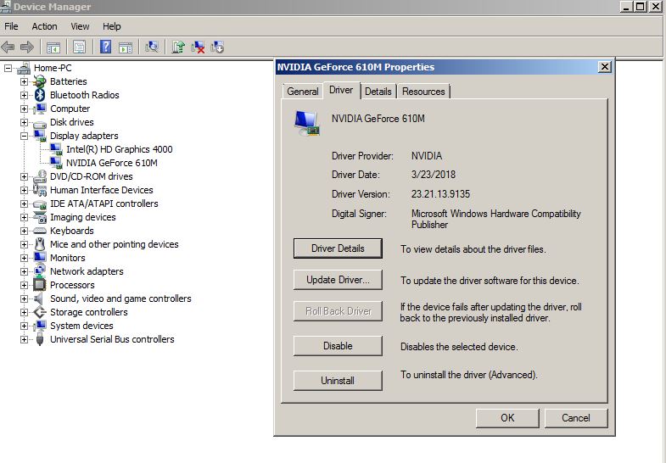Expand the Bluetooth Radios node
666x463 pixels.
24,96
